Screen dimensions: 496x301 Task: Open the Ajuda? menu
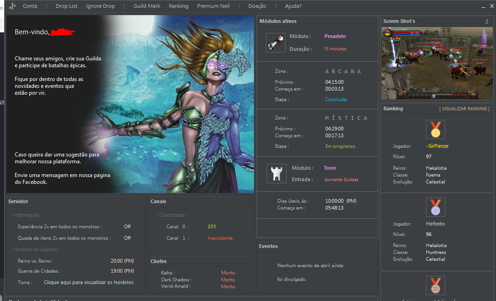293,6
